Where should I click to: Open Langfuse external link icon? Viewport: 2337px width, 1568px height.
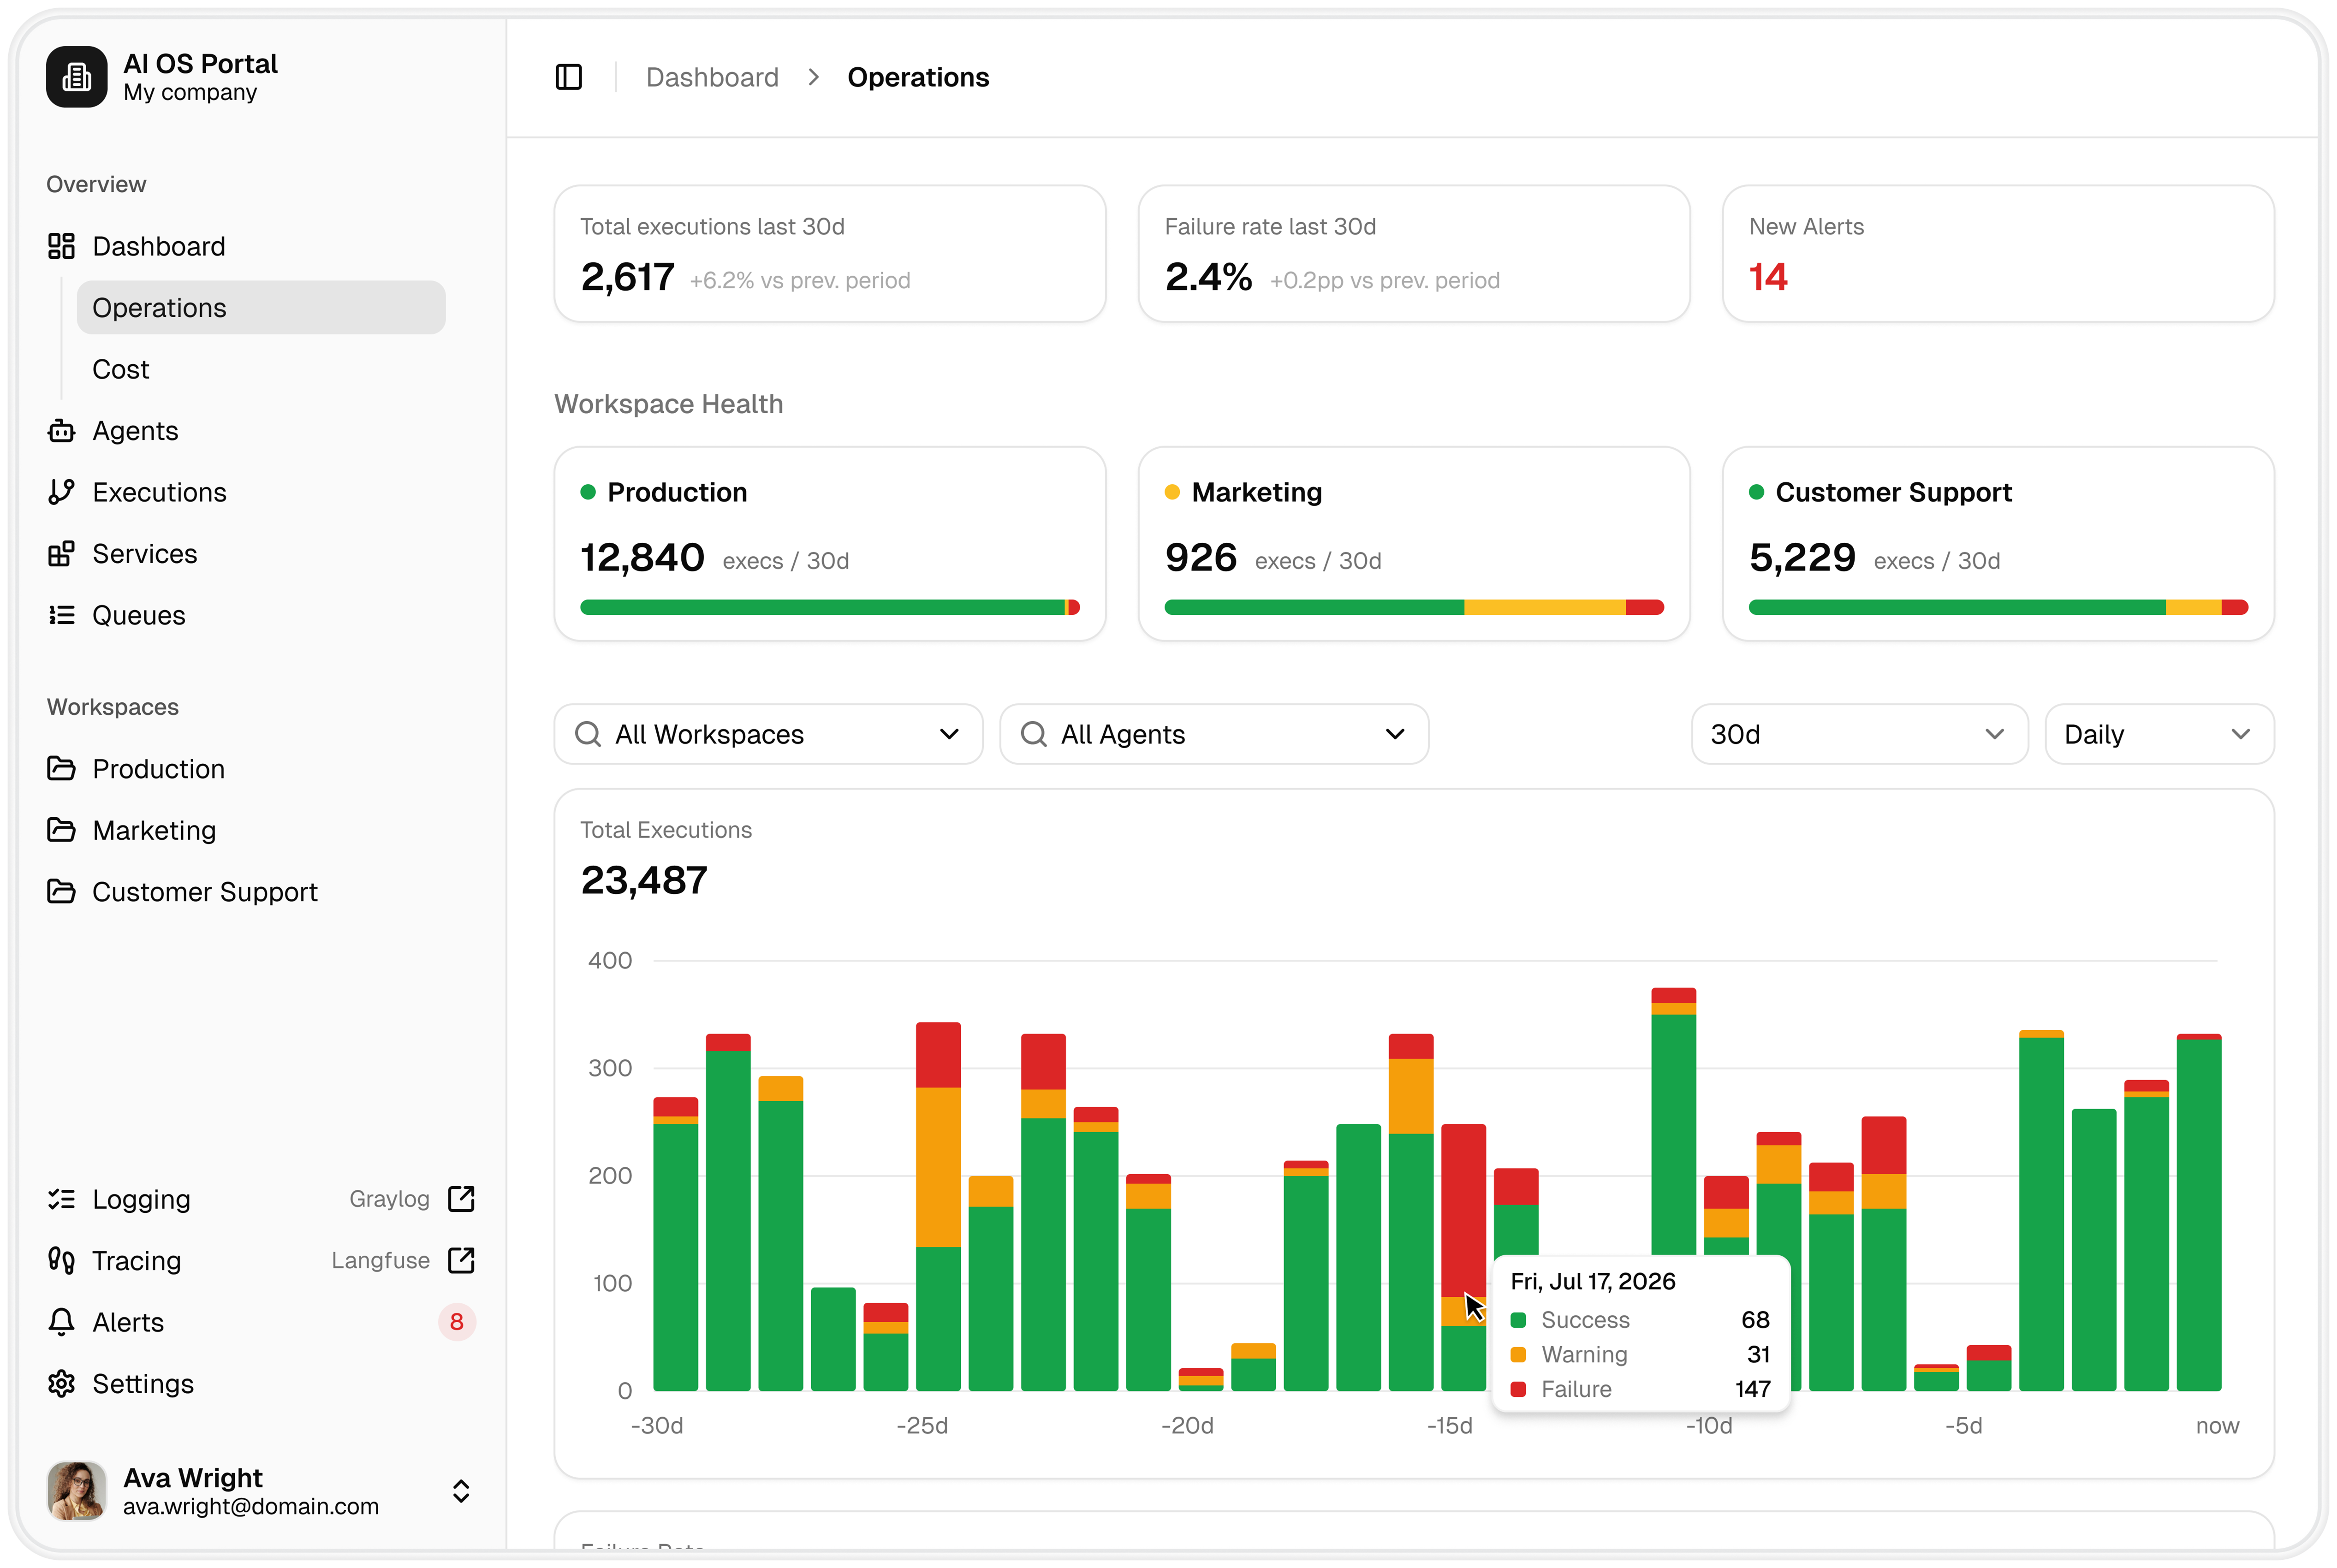(x=461, y=1260)
